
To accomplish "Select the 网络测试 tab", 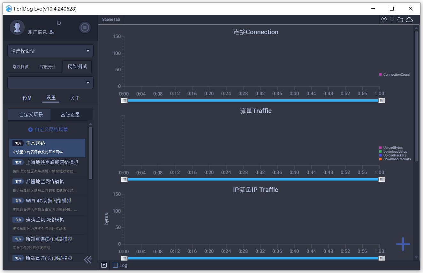I will click(77, 67).
